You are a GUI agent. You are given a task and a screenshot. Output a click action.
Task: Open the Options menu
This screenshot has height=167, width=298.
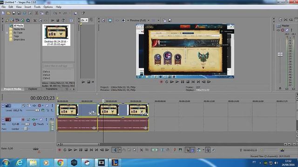(x=48, y=7)
